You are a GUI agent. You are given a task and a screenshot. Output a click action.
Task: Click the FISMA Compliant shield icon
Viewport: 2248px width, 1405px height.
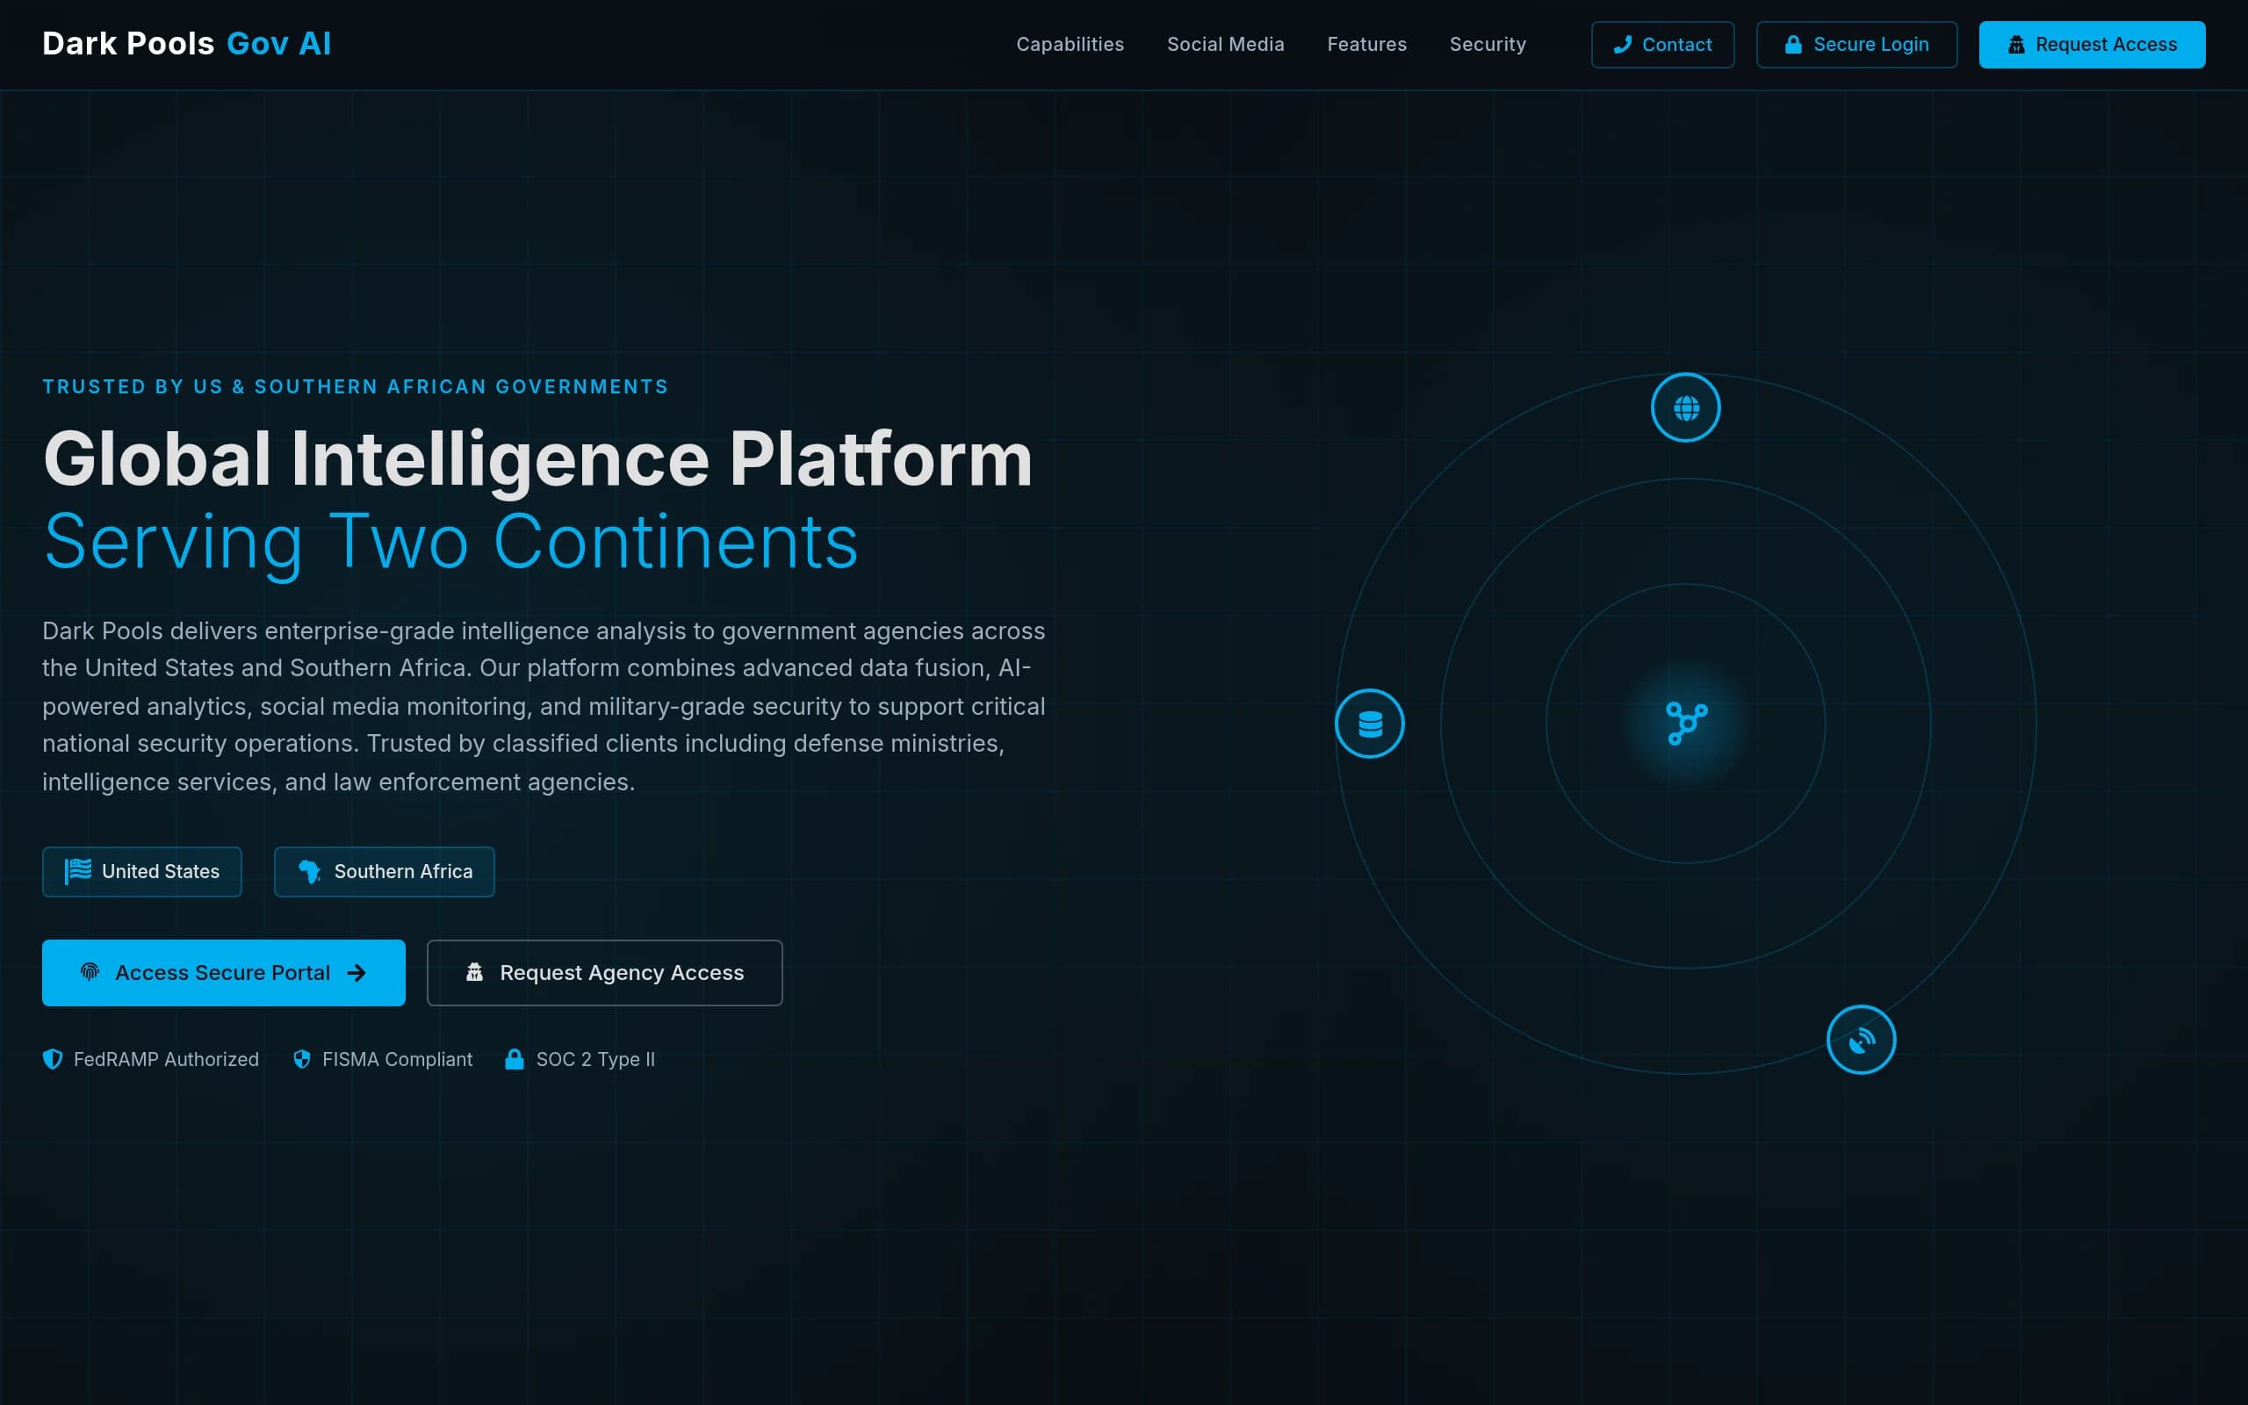302,1059
